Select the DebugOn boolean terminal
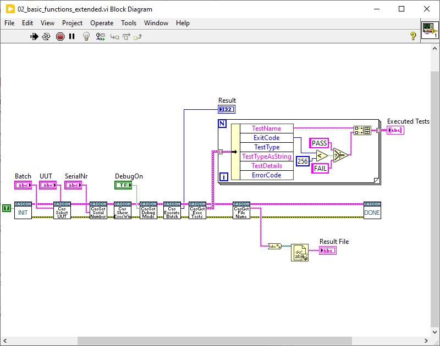Image resolution: width=440 pixels, height=346 pixels. [x=123, y=185]
